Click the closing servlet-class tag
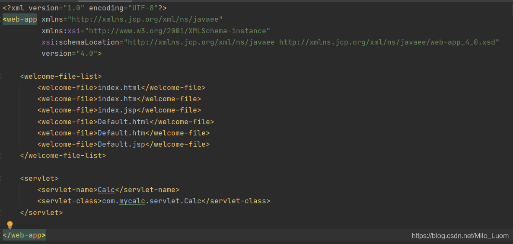This screenshot has height=244, width=513. coord(236,201)
